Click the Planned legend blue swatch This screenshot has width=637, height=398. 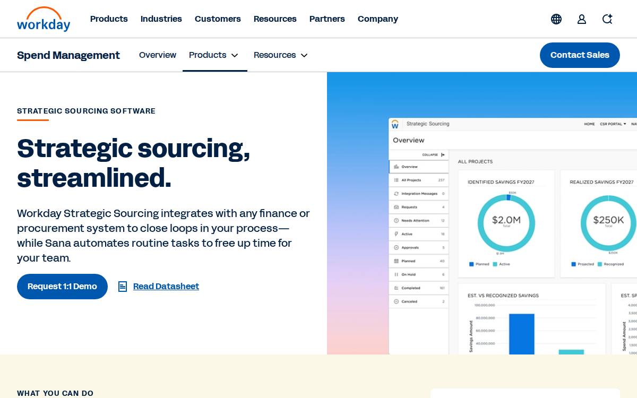pyautogui.click(x=471, y=264)
